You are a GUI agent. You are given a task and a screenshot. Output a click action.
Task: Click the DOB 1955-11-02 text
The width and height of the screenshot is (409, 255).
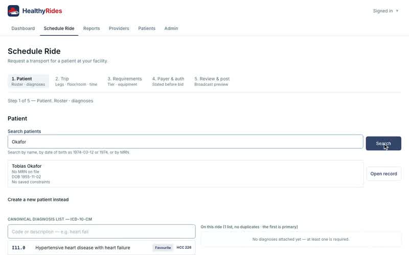pos(27,176)
